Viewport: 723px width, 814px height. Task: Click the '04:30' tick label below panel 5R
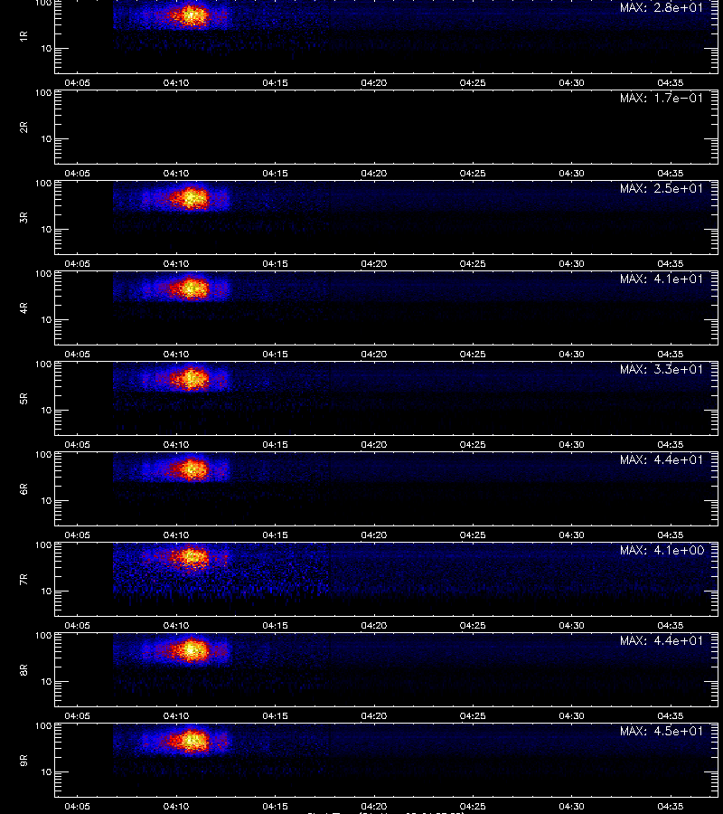571,444
